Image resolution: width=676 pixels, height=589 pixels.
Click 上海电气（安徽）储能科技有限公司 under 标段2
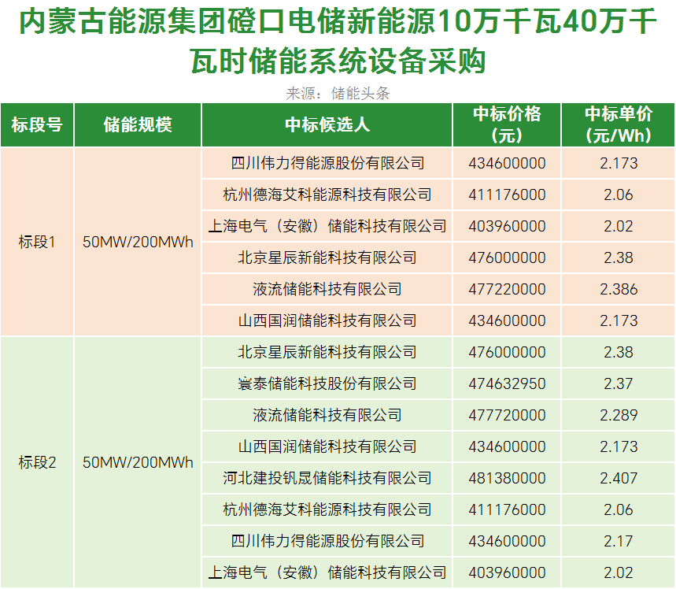tap(327, 572)
